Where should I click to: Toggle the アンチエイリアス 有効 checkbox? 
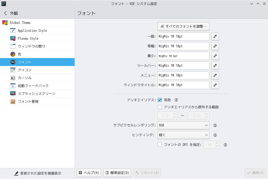pos(160,100)
